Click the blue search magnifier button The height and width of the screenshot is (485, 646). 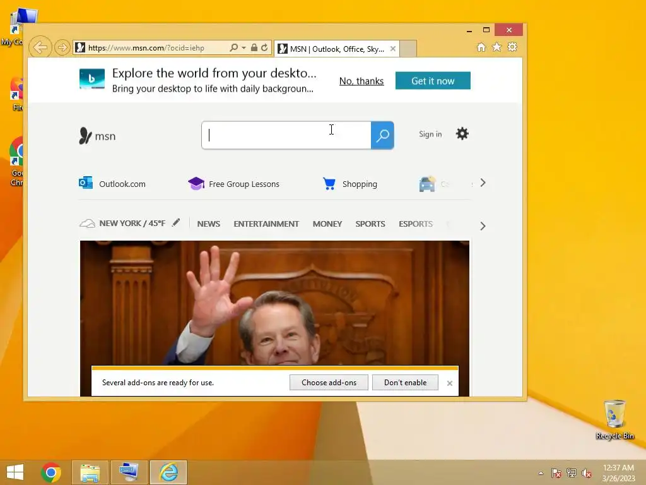382,135
